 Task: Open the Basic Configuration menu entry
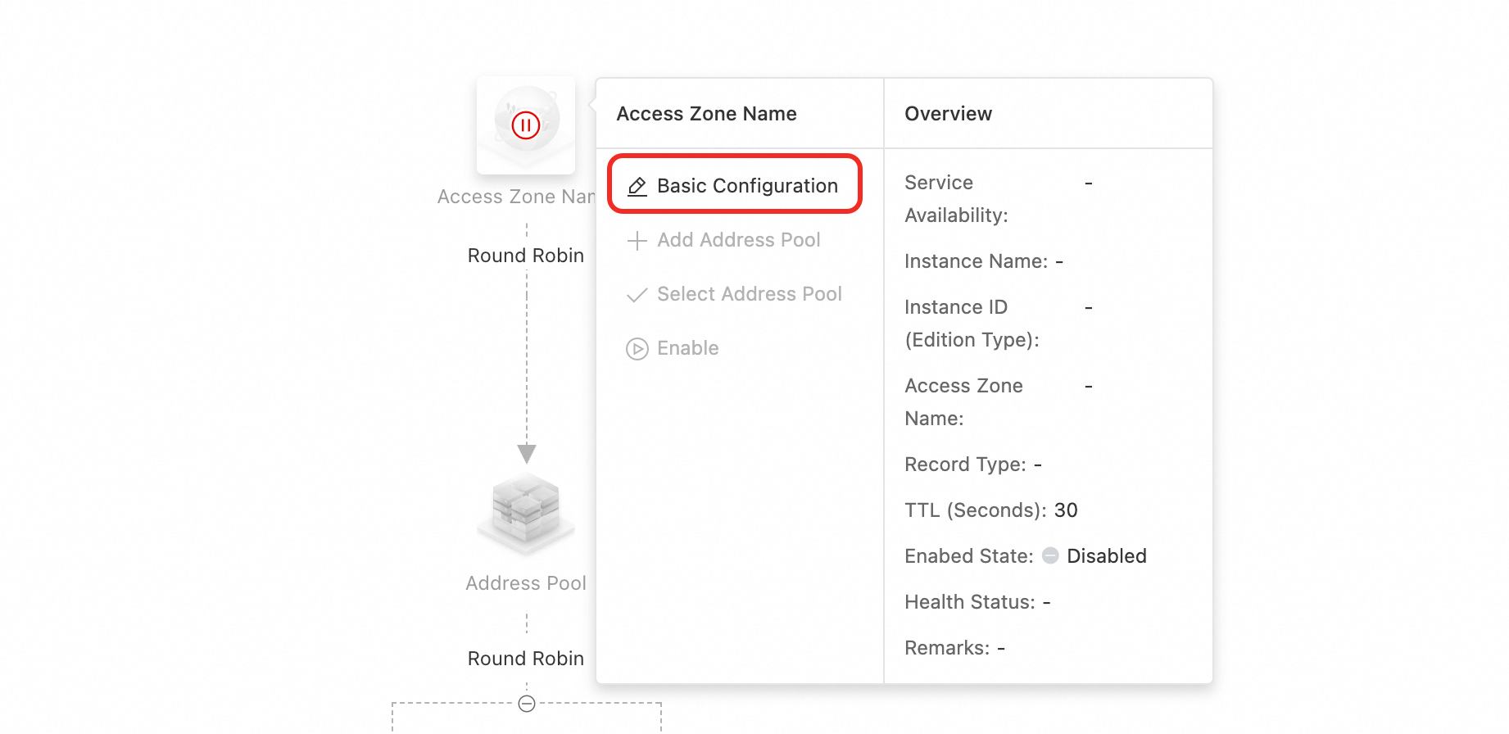747,186
